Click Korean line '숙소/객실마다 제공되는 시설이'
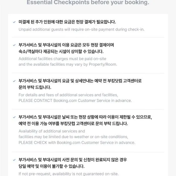The width and height of the screenshot is (176, 176). coord(61,52)
